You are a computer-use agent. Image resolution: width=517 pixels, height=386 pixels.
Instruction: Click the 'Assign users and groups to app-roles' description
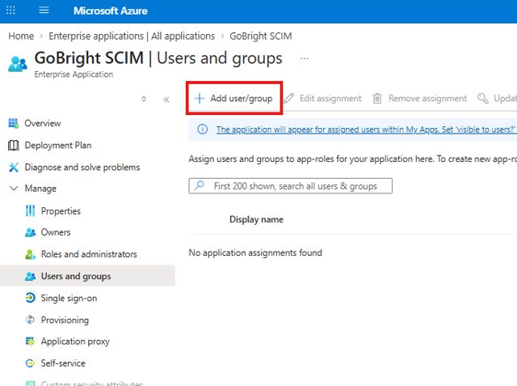click(353, 159)
